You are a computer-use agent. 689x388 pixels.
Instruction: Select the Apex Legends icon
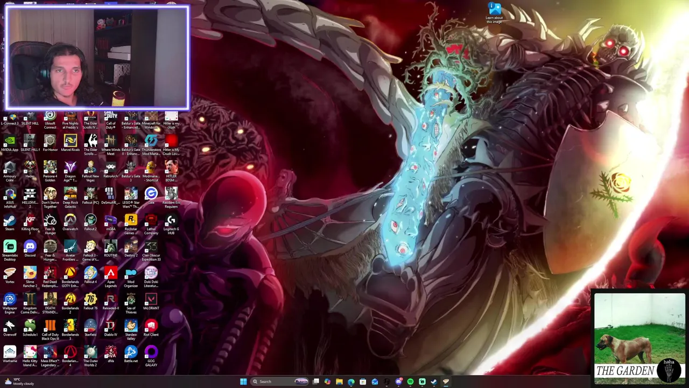click(110, 278)
